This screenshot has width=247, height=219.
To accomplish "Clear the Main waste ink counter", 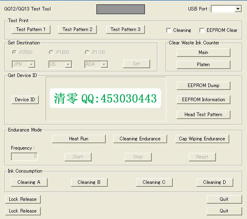I will (203, 52).
